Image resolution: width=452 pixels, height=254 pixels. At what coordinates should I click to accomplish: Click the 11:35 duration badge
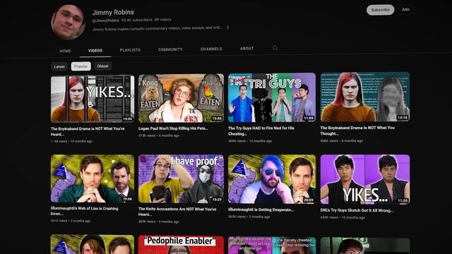tap(403, 200)
